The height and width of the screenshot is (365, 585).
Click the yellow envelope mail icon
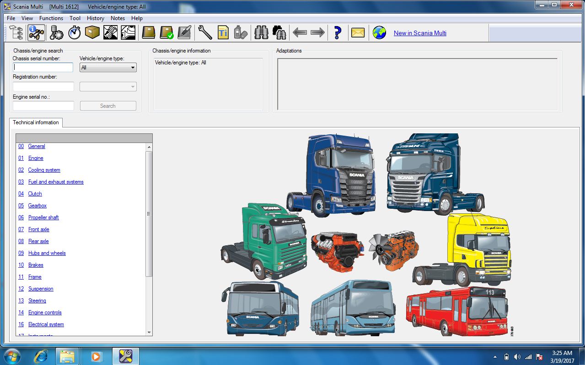[x=358, y=33]
